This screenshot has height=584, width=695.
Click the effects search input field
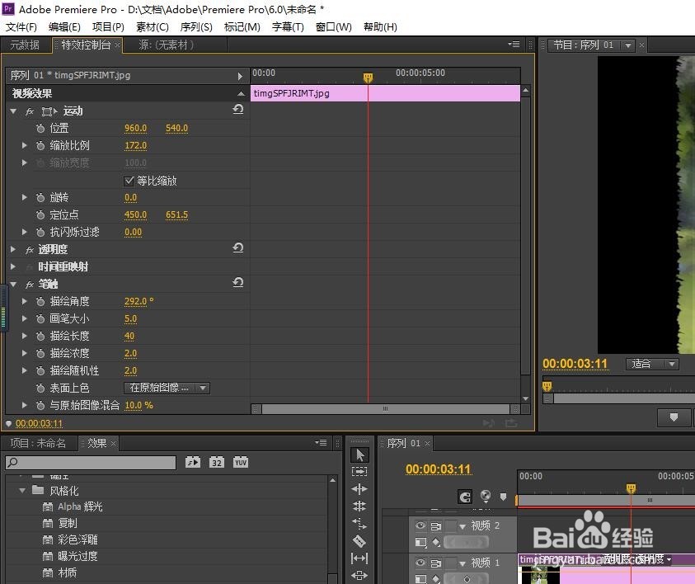tap(91, 463)
